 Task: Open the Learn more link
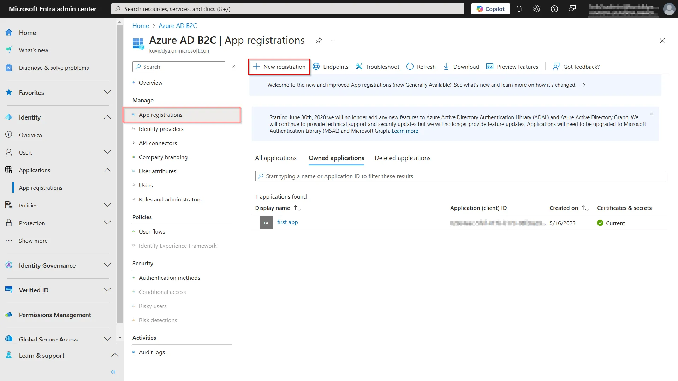tap(405, 131)
